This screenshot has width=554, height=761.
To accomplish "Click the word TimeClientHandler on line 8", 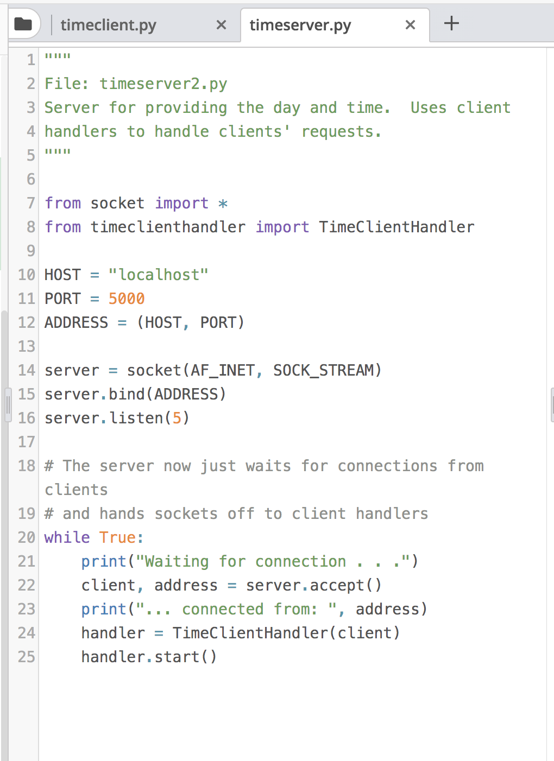I will [396, 227].
